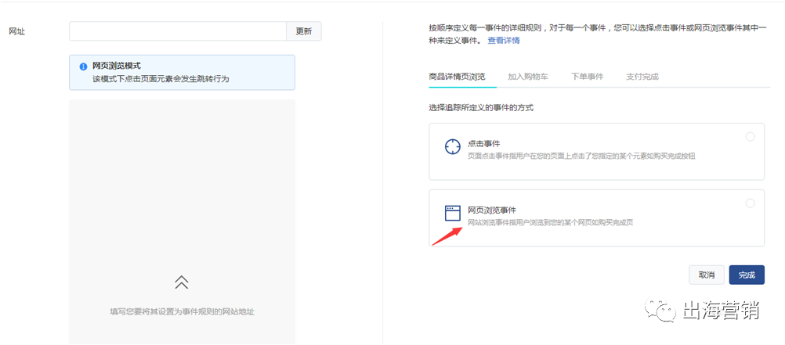Select the 点击事件 radio button
Image resolution: width=785 pixels, height=345 pixels.
coord(750,136)
